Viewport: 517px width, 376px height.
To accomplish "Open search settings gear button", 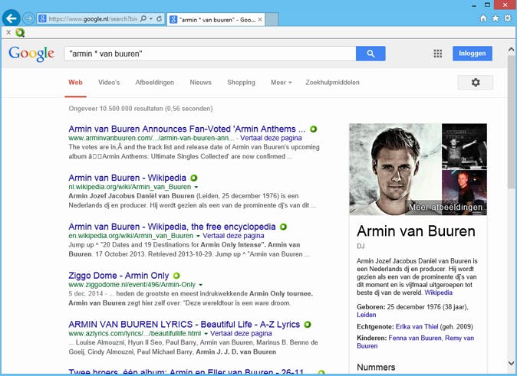I will pos(476,82).
